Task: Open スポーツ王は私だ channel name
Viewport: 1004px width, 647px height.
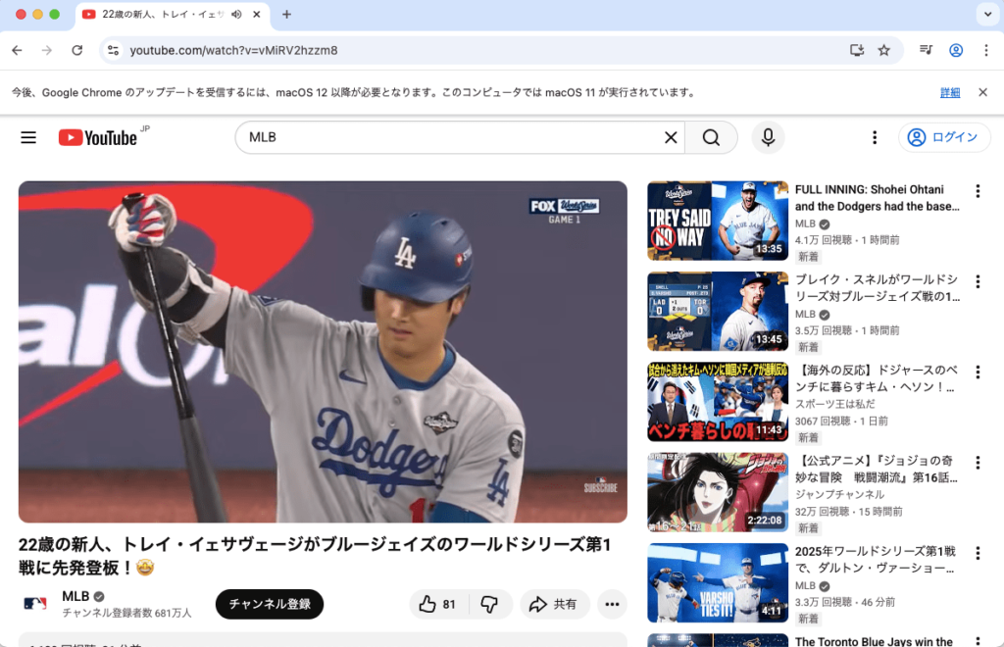Action: [835, 404]
